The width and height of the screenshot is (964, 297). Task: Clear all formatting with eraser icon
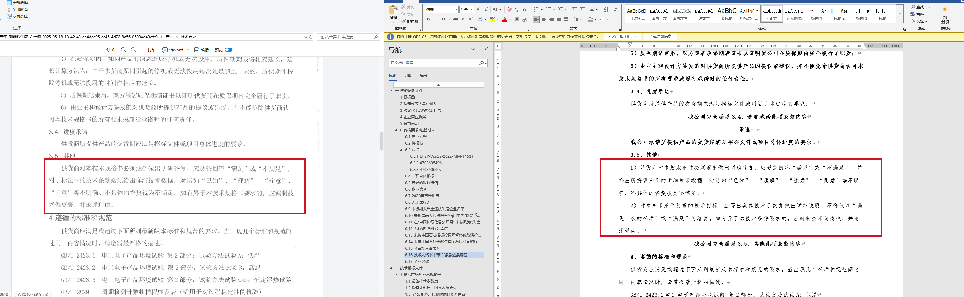pos(509,9)
